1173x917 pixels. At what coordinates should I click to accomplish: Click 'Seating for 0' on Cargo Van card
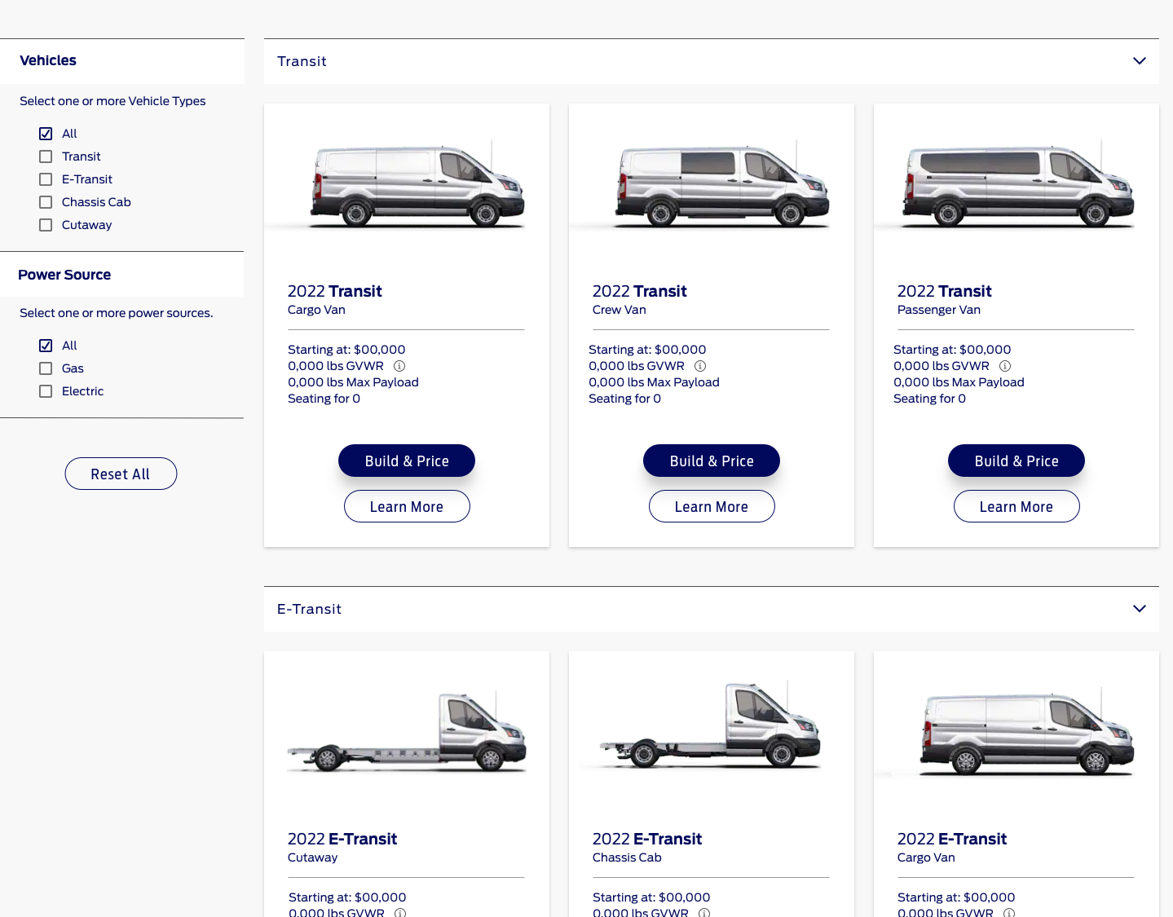coord(324,399)
